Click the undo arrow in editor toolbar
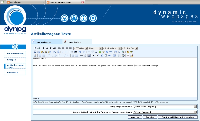 (x=80, y=52)
